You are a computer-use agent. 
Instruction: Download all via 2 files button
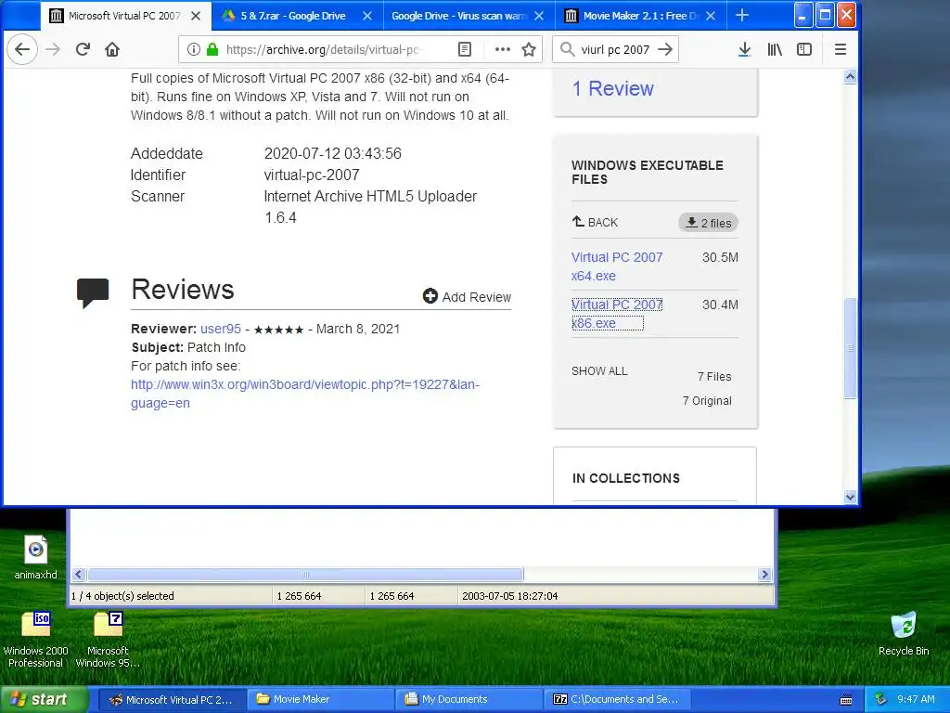708,223
